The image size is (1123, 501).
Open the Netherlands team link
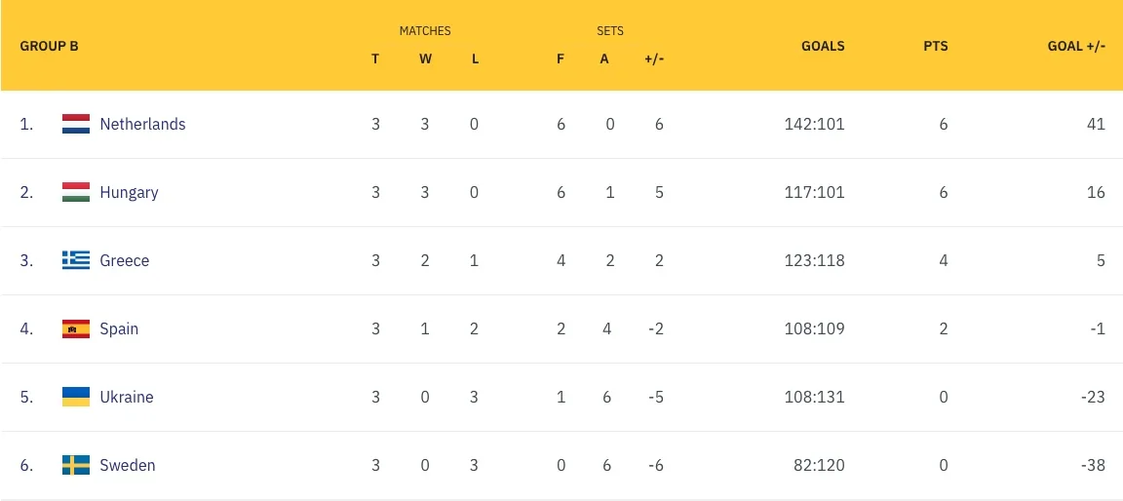click(142, 124)
